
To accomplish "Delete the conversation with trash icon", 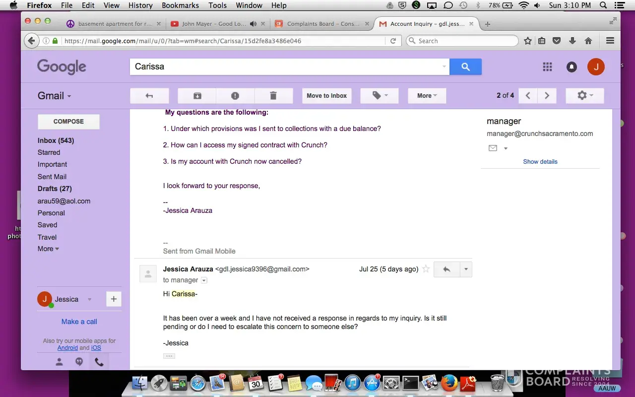I will [x=273, y=96].
